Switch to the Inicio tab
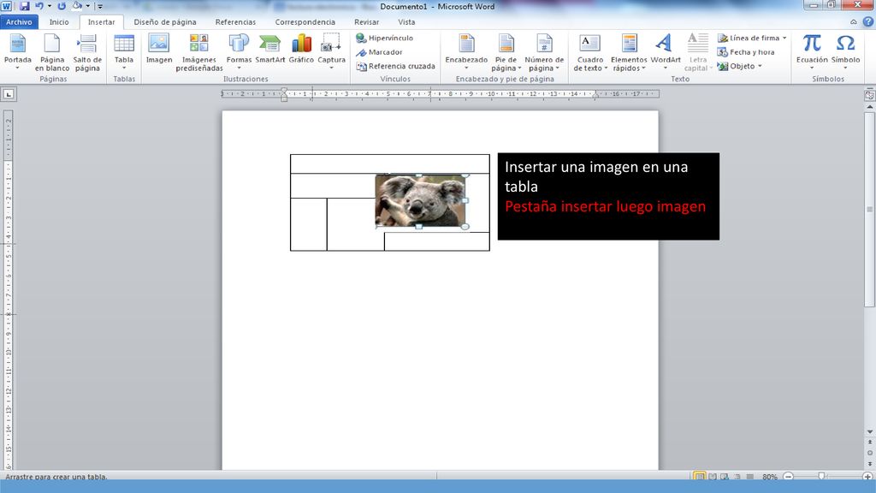This screenshot has height=493, width=876. pos(59,21)
